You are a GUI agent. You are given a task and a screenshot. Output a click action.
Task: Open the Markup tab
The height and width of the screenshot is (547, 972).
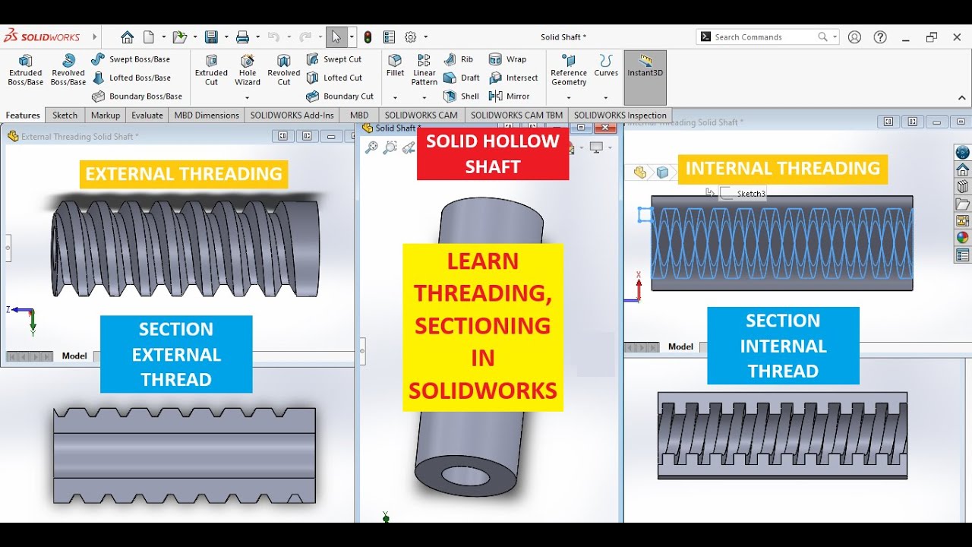coord(106,115)
